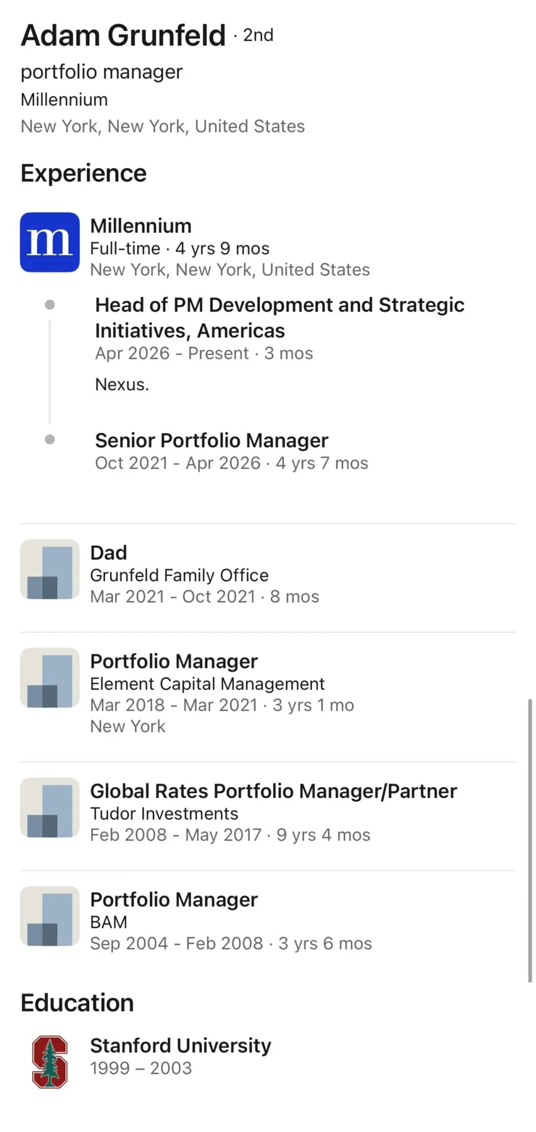The image size is (536, 1132).
Task: Open the Millennium company name in Experience
Action: [x=141, y=226]
